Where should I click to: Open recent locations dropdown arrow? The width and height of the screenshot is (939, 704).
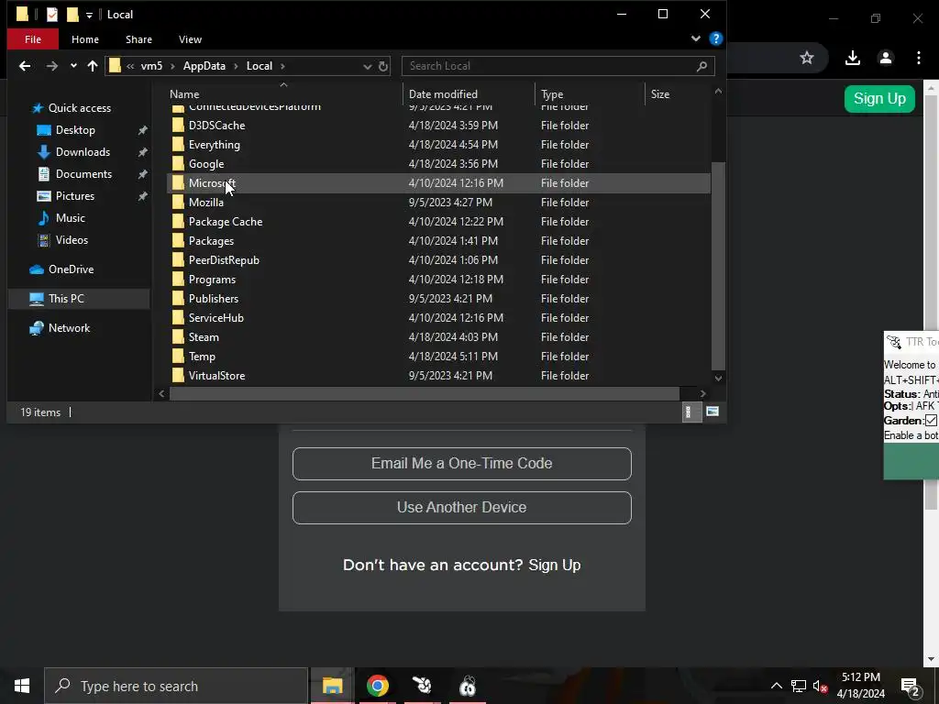pyautogui.click(x=73, y=66)
